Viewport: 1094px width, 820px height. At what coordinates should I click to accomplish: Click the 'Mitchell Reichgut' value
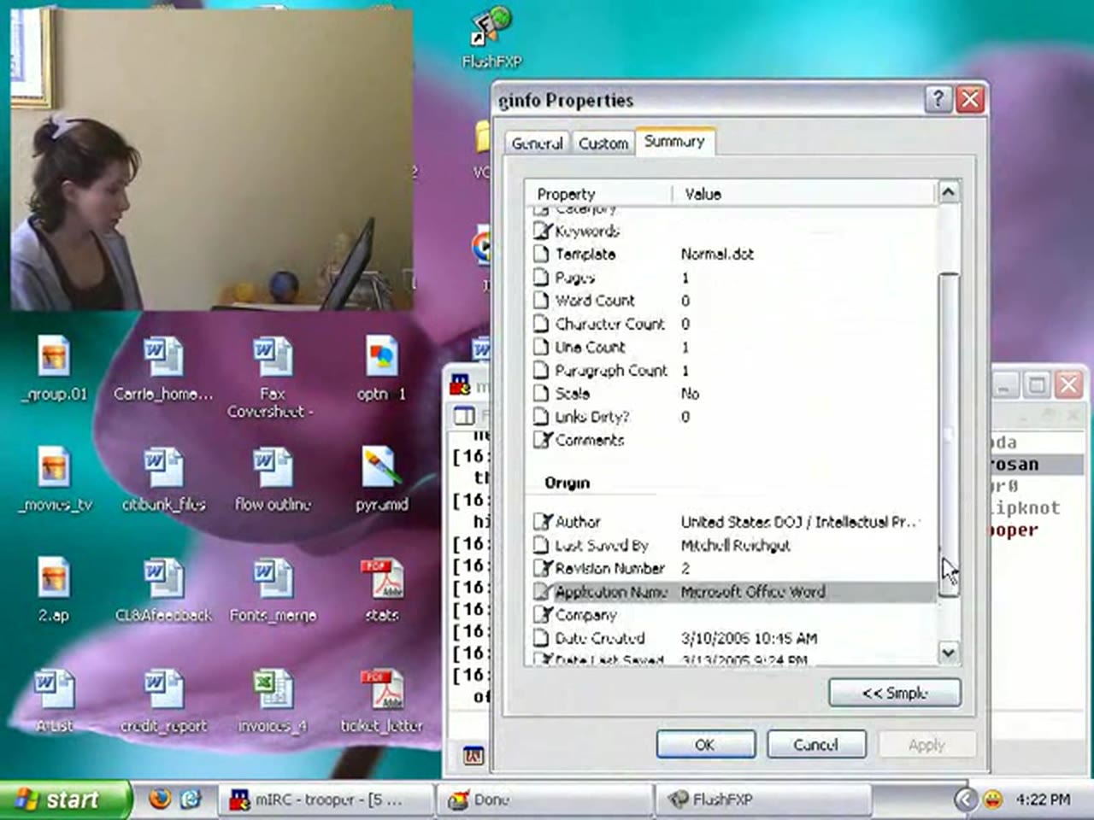[x=735, y=545]
